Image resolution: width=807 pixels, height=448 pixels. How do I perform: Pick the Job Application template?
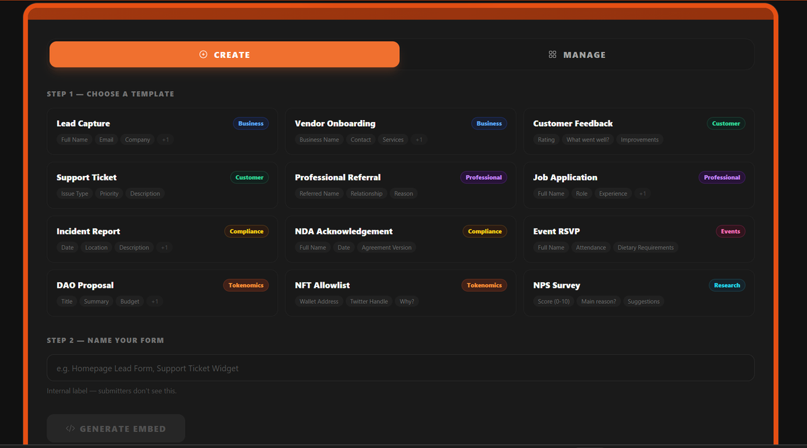pos(639,185)
